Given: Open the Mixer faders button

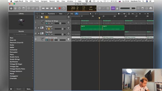Looking at the screenshot, I should pos(33,8).
